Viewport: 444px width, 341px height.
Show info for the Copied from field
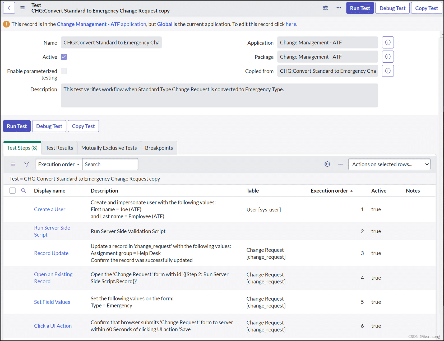[x=388, y=71]
